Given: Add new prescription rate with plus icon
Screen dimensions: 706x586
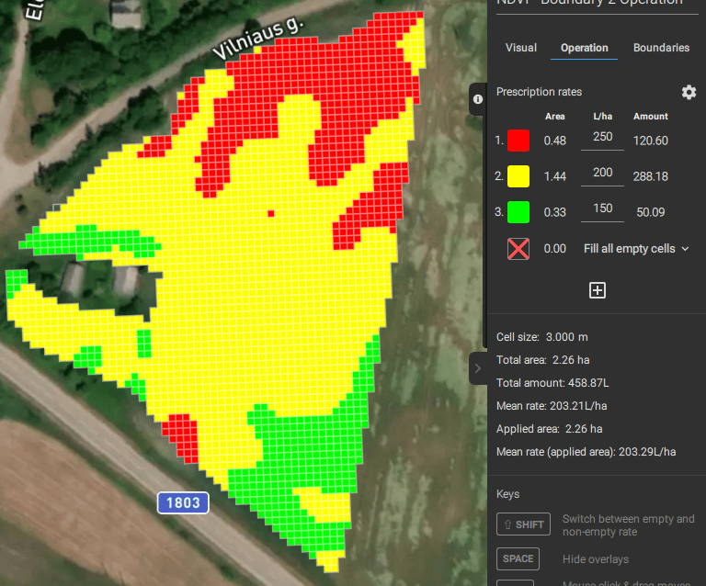Looking at the screenshot, I should (x=597, y=290).
